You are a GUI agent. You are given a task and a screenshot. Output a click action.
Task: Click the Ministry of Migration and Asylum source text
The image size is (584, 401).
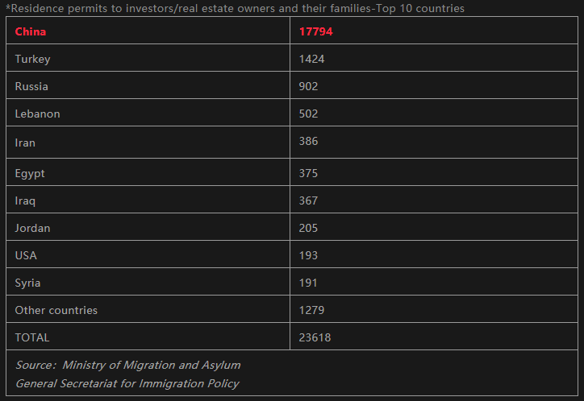click(151, 365)
